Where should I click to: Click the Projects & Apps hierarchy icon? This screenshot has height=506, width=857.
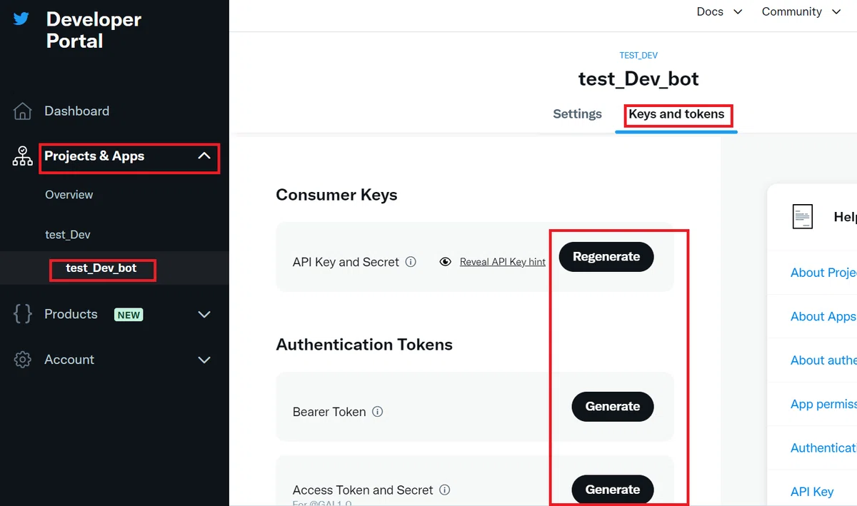23,156
